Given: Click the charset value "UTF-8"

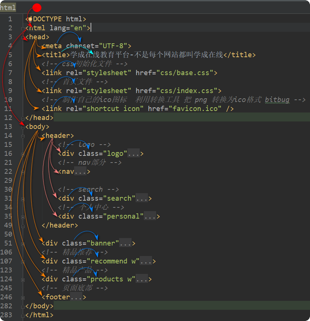Looking at the screenshot, I should pos(113,46).
